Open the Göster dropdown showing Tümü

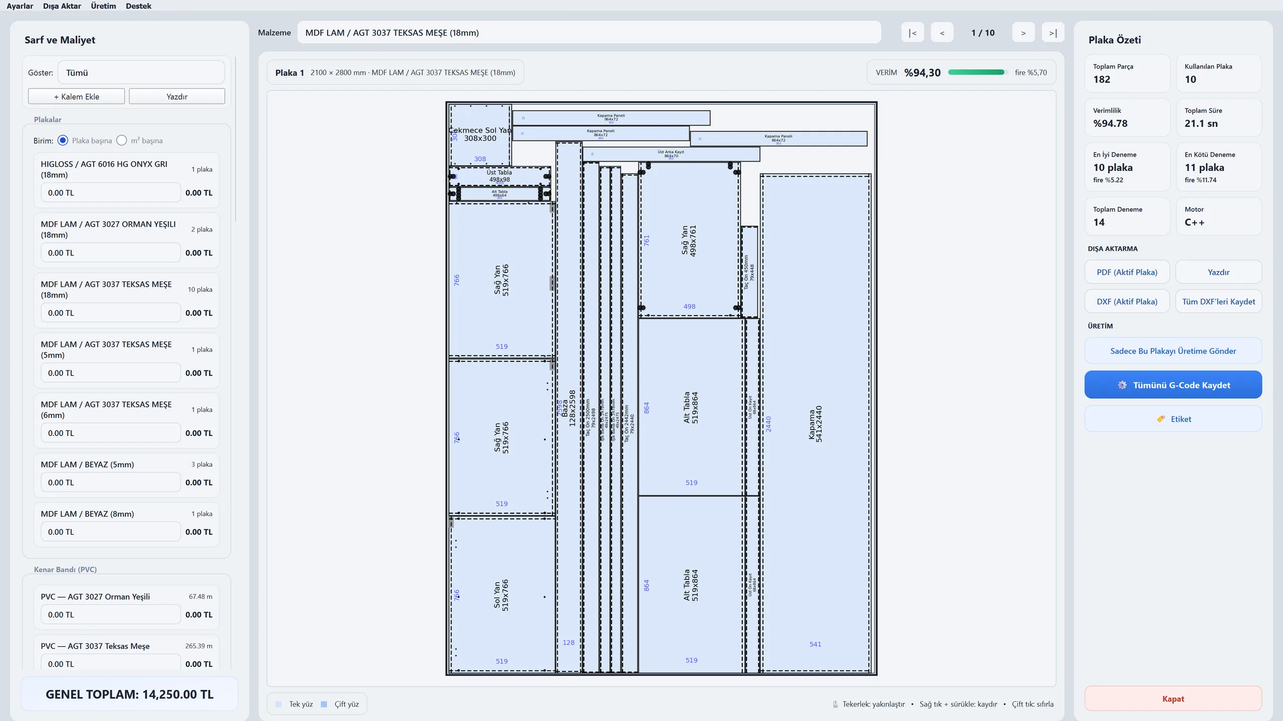141,73
